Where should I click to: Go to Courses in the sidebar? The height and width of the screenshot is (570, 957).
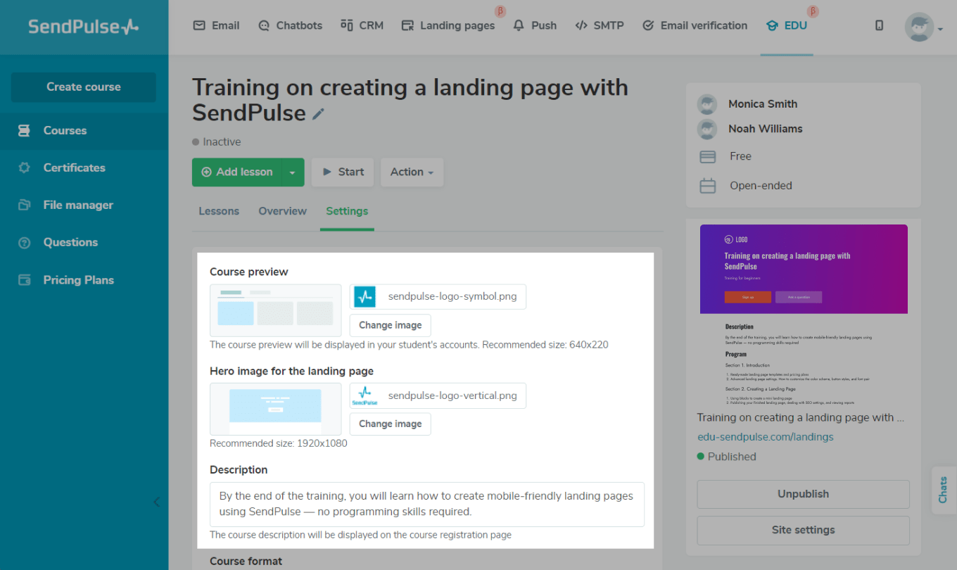[x=84, y=131]
